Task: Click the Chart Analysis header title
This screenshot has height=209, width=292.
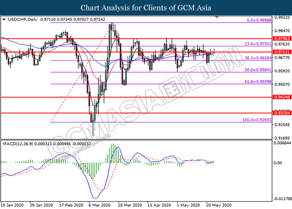Action: (x=146, y=8)
